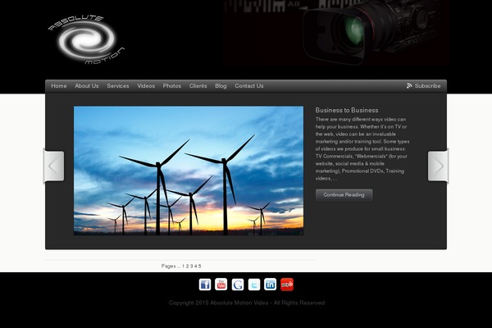Click the copyright 2015 Absolute Motion Video text
Screen dimensions: 492x328
[x=247, y=303]
